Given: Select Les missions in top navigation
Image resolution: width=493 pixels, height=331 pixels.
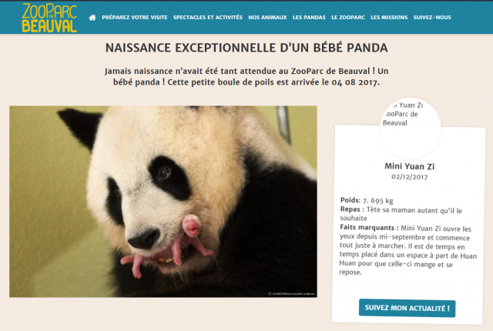Looking at the screenshot, I should coord(389,18).
